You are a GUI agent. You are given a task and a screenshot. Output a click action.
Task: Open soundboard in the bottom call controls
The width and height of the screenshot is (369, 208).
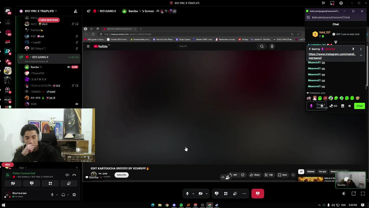coord(235,194)
